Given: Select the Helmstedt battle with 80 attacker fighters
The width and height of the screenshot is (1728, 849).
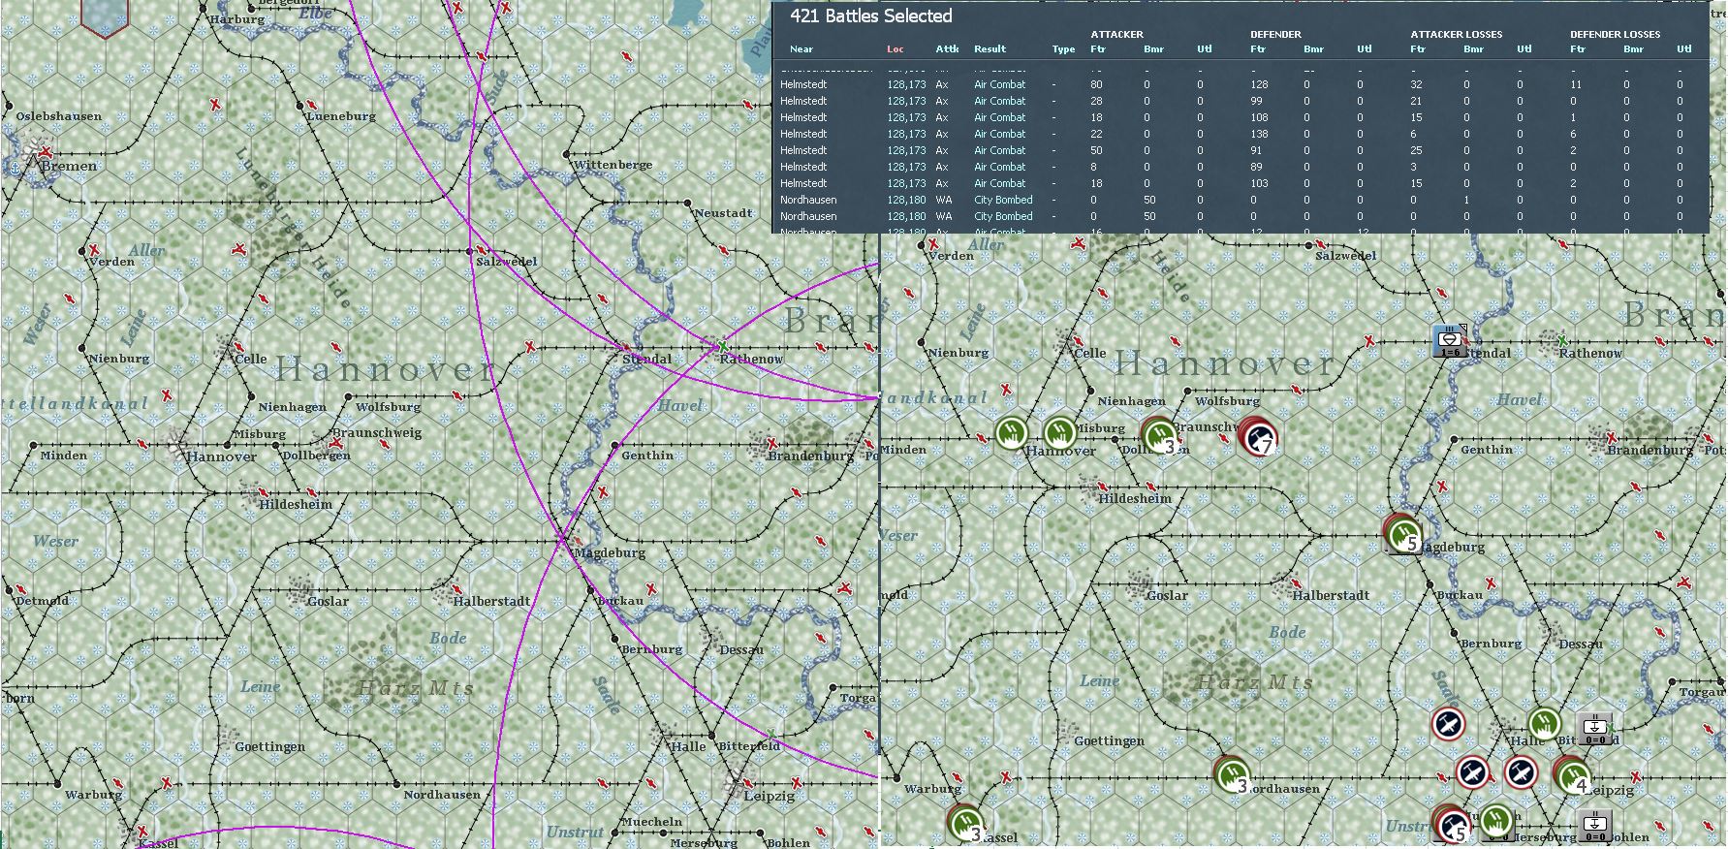Looking at the screenshot, I should (x=1241, y=84).
